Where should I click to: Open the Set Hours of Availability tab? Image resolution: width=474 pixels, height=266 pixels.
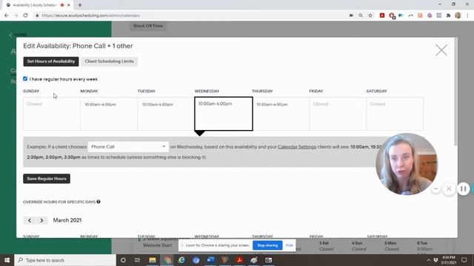[51, 61]
